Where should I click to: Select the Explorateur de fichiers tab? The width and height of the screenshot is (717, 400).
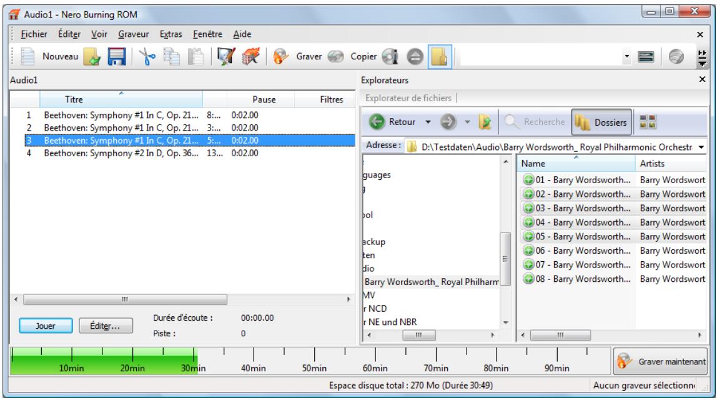[408, 98]
